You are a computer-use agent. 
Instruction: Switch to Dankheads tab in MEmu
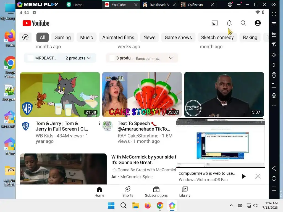[156, 5]
